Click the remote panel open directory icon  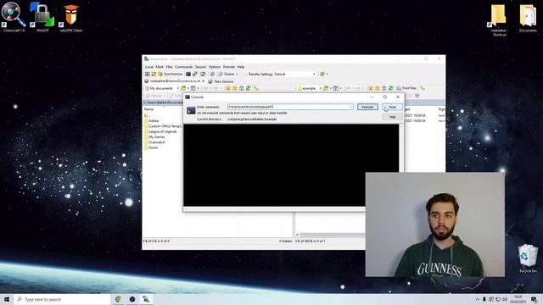pos(327,88)
